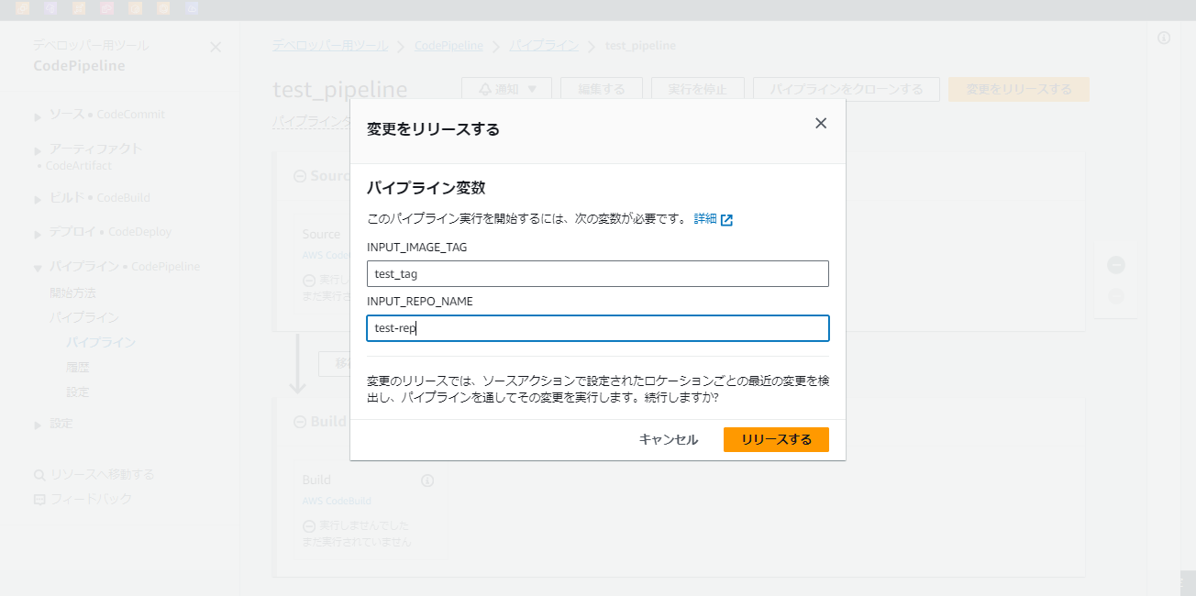Viewport: 1196px width, 596px height.
Task: Collapse the Source stage minus icon
Action: [300, 176]
